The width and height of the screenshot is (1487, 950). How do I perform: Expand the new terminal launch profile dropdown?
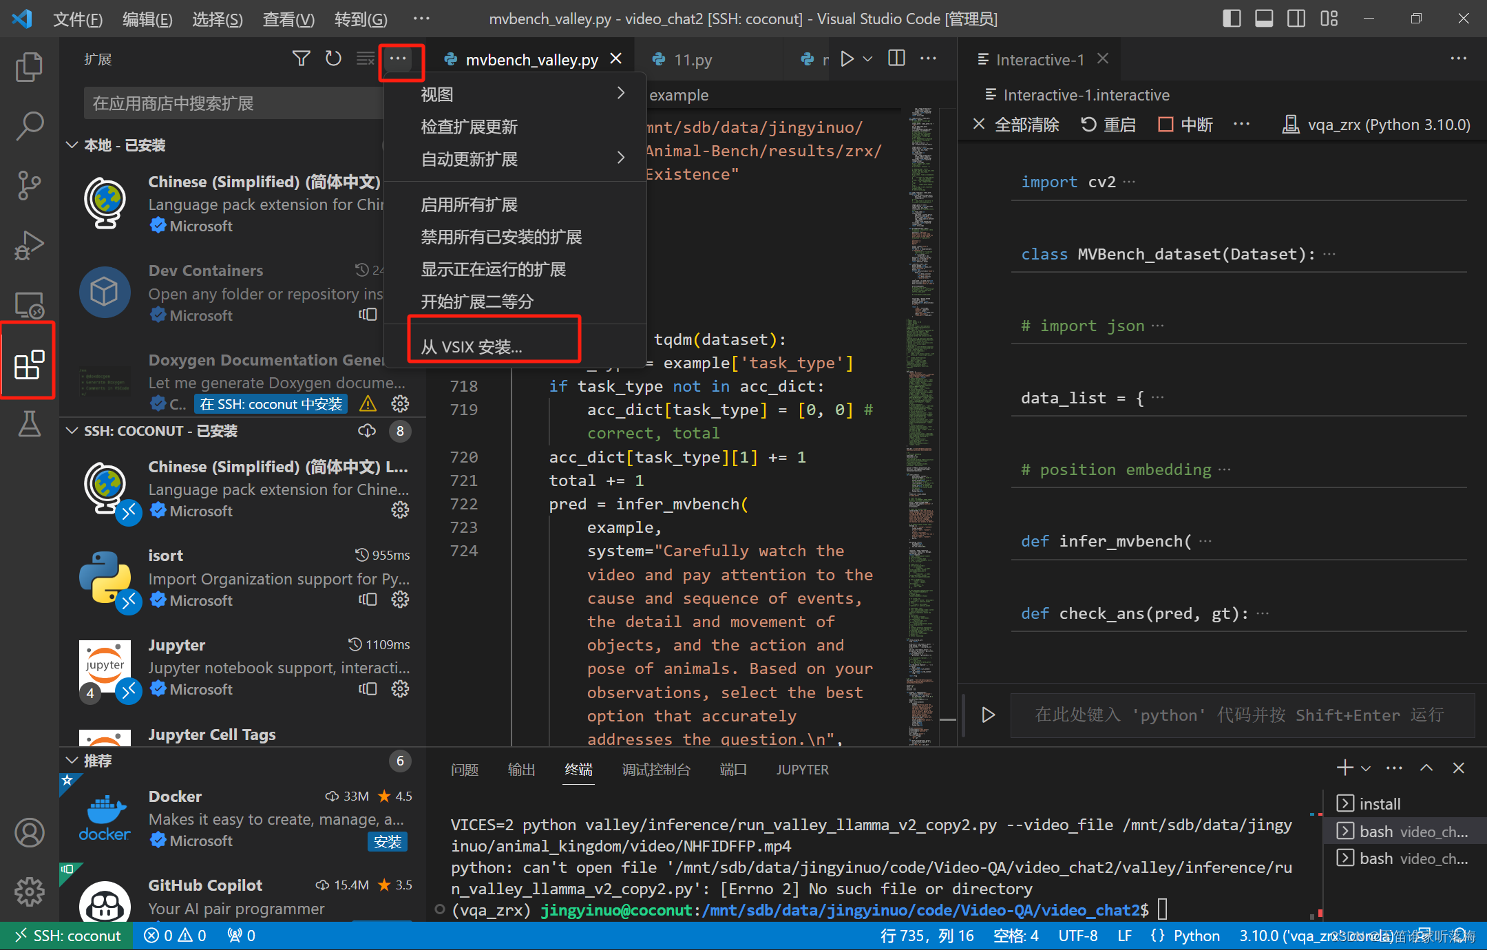pos(1366,768)
